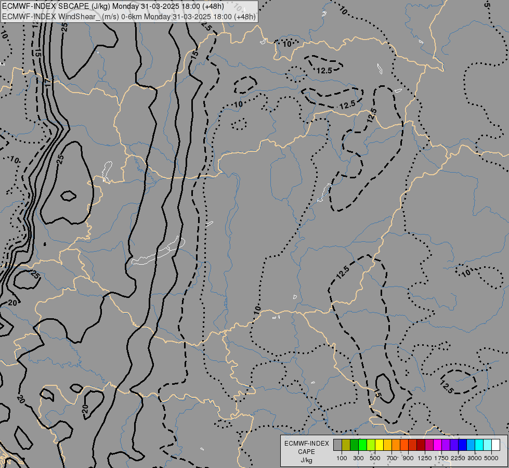Click the legend value 3000
The image size is (509, 468).
(x=475, y=458)
